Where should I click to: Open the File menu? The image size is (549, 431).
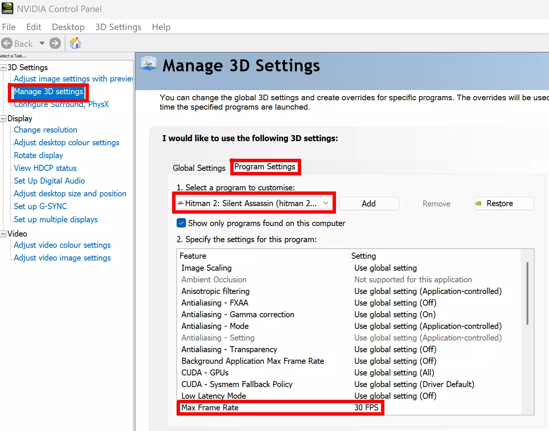(9, 27)
